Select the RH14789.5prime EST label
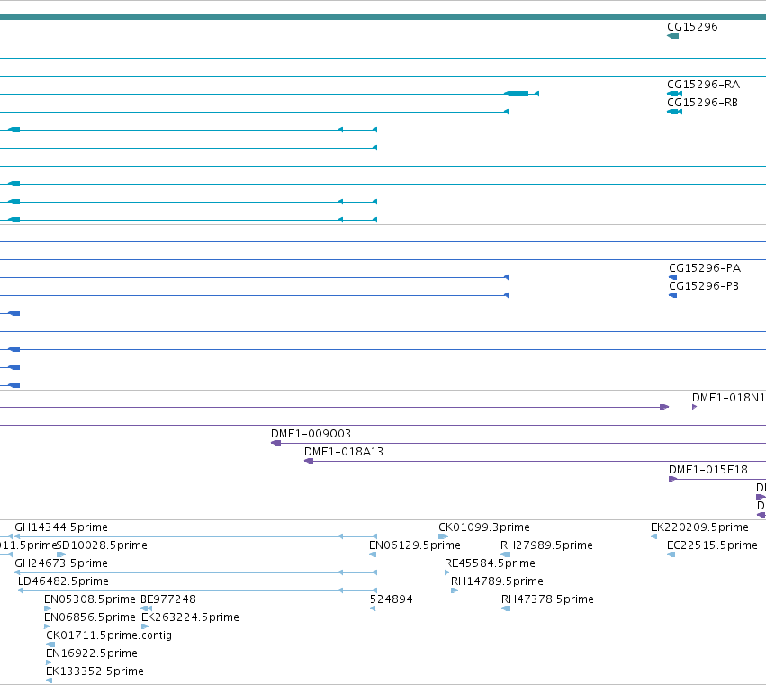The width and height of the screenshot is (766, 685). 497,581
